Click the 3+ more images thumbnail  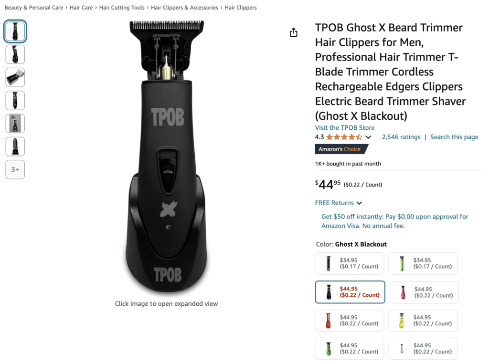click(15, 169)
